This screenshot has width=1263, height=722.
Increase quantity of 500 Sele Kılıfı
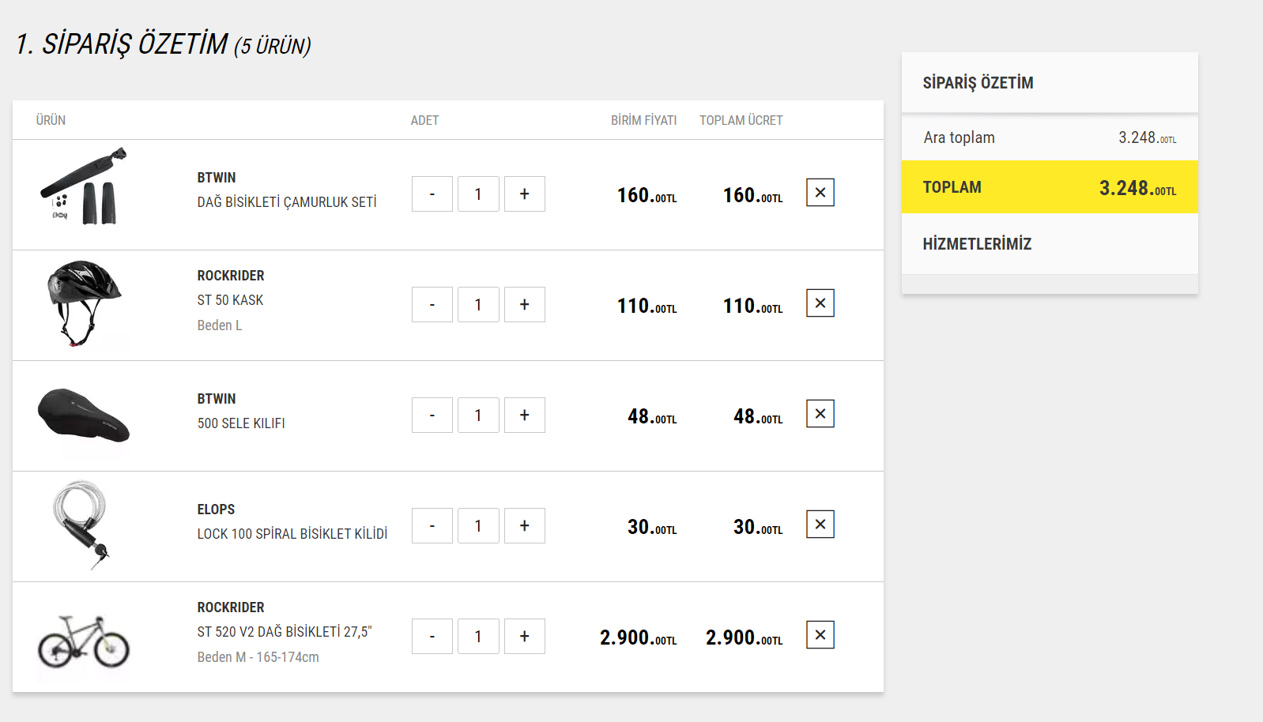(x=524, y=416)
